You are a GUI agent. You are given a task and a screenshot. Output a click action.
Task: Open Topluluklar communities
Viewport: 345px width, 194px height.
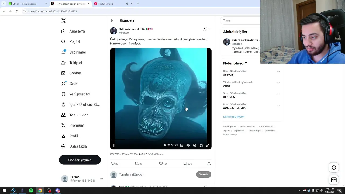pos(74,115)
